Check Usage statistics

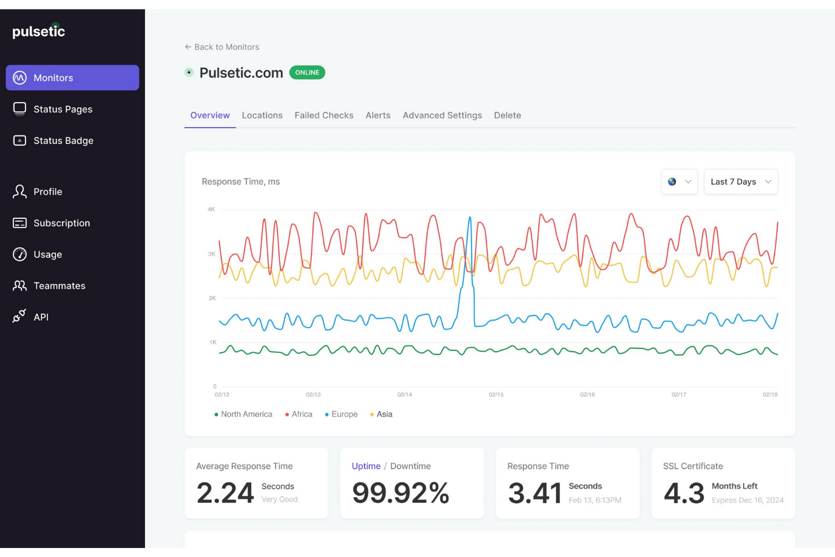(x=48, y=255)
